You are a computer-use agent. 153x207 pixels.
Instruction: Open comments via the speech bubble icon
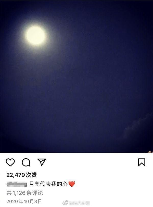pyautogui.click(x=26, y=162)
